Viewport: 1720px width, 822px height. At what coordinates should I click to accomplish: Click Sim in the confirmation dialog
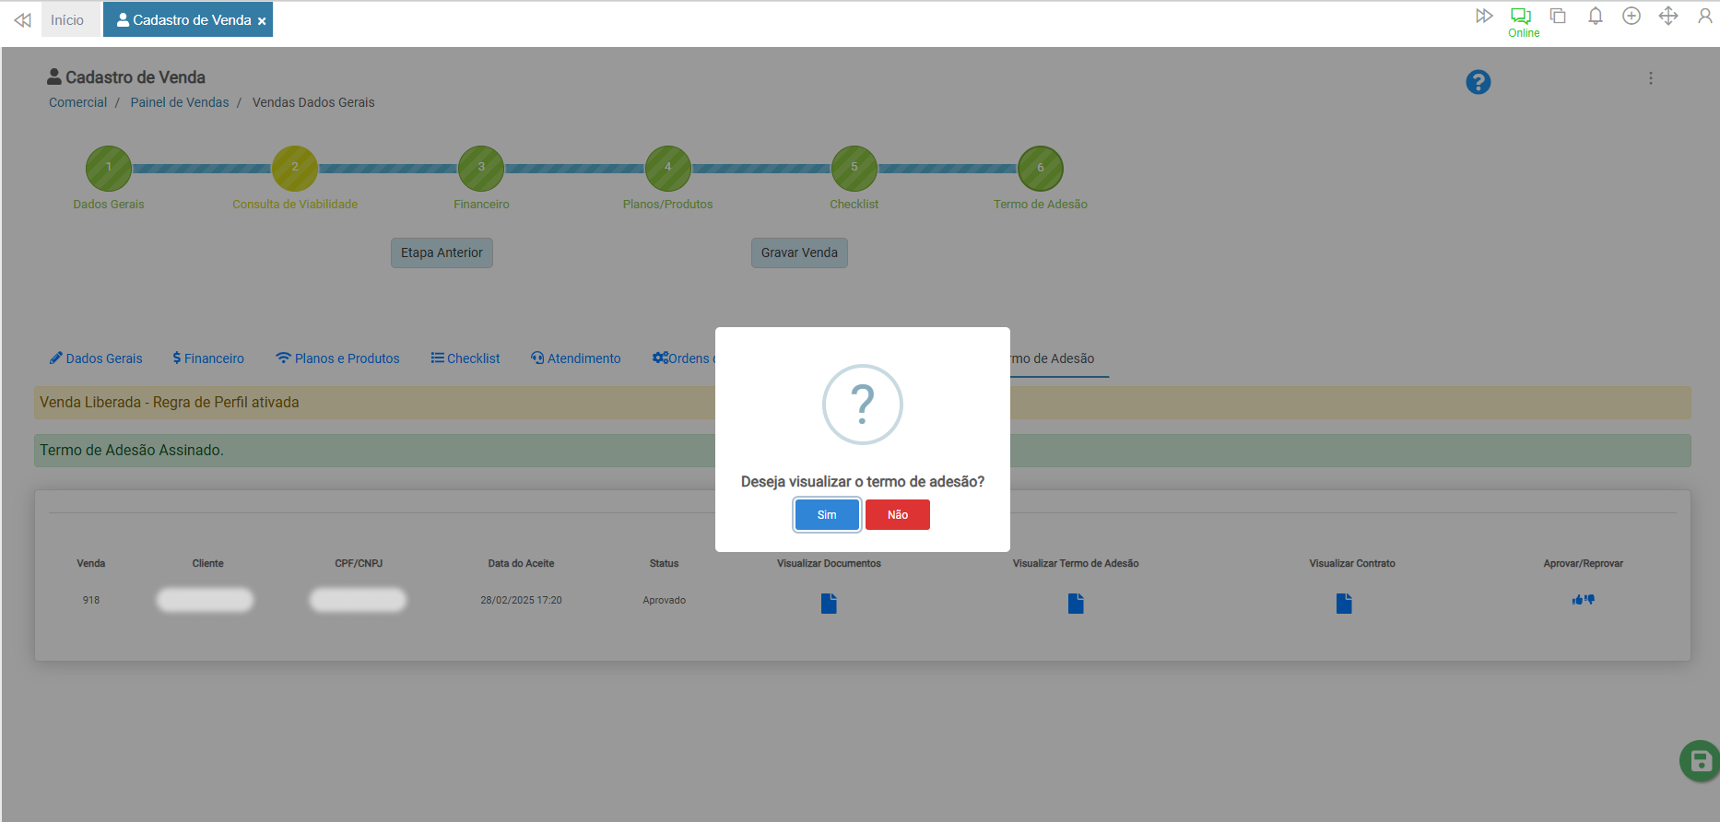pos(827,515)
